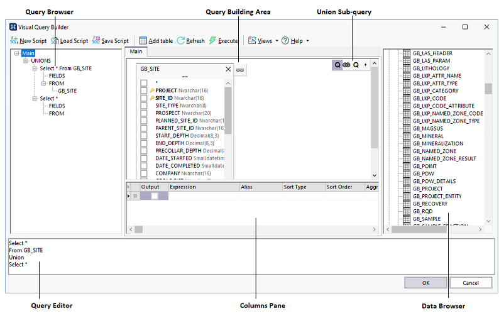Toggle the Output checkbox in columns pane

(x=155, y=196)
